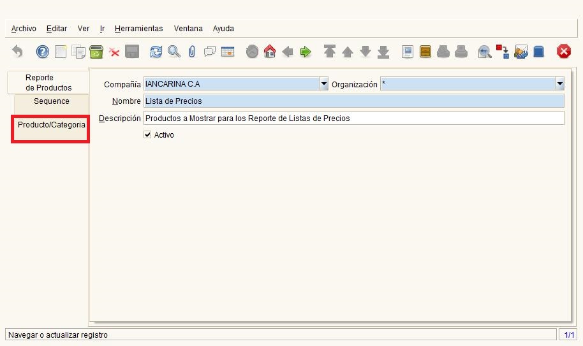Open the Report document icon

click(408, 52)
